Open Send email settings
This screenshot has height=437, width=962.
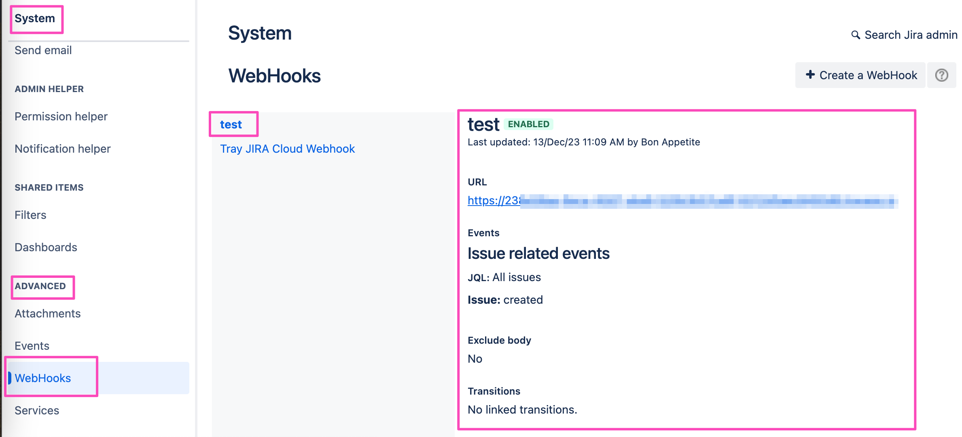tap(43, 50)
